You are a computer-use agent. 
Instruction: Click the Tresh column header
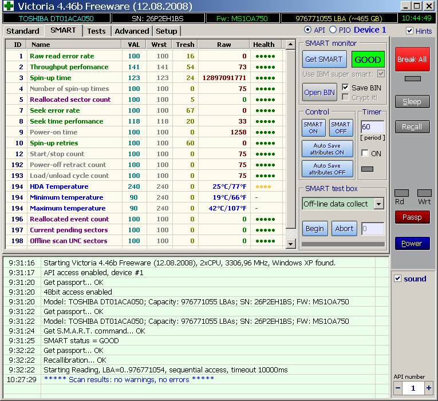(185, 45)
